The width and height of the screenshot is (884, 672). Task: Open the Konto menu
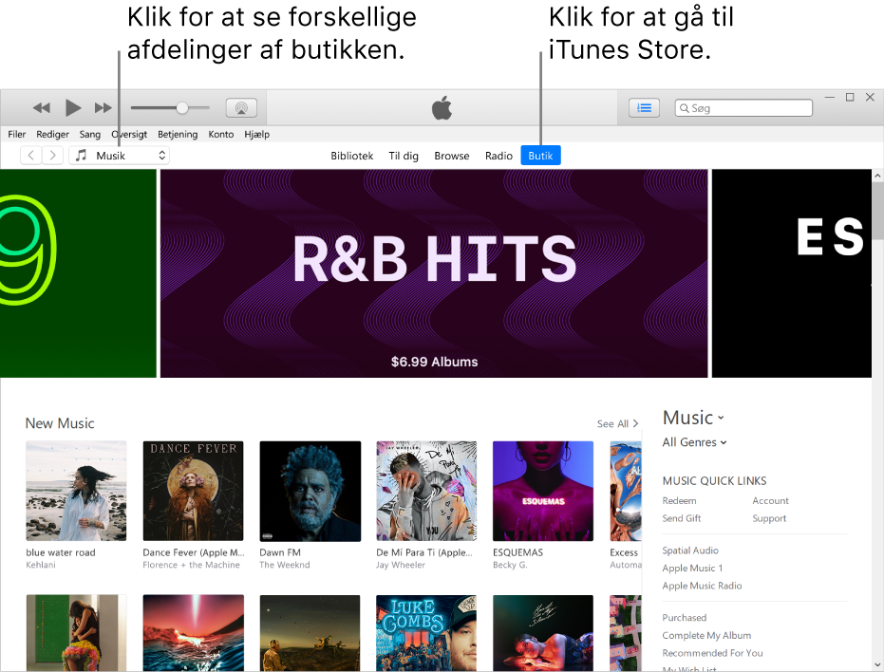(221, 134)
